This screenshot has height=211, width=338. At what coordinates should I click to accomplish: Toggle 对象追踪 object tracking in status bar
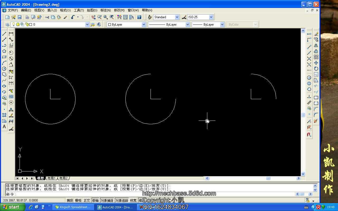tap(122, 200)
